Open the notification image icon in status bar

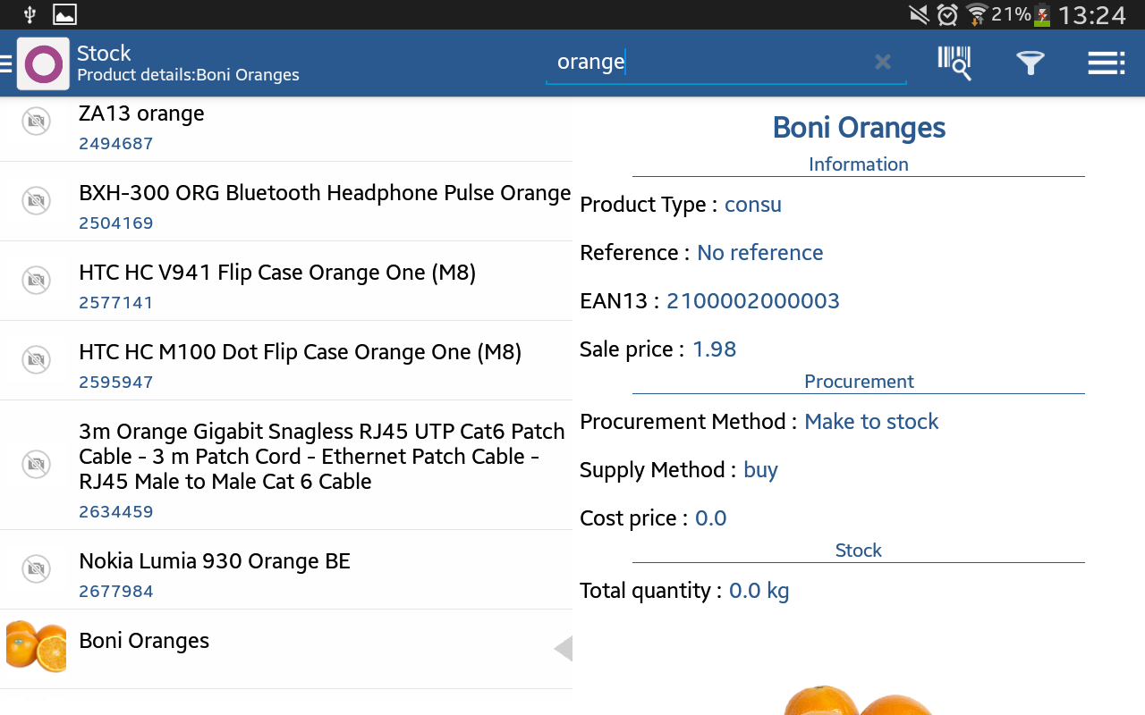click(64, 14)
